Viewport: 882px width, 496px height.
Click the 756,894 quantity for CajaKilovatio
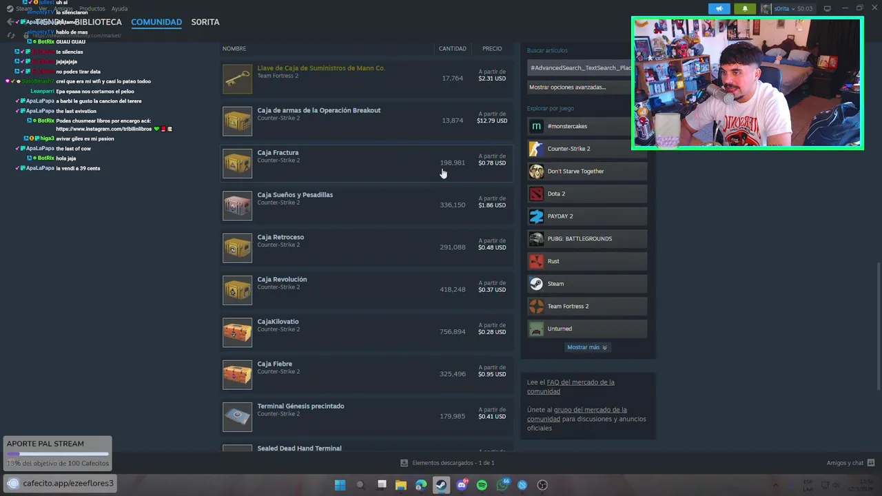click(x=453, y=332)
